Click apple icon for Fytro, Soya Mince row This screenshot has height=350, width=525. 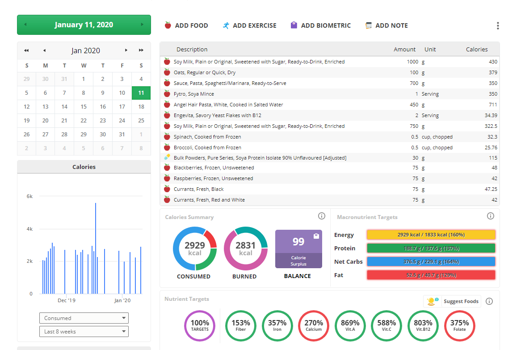[167, 94]
